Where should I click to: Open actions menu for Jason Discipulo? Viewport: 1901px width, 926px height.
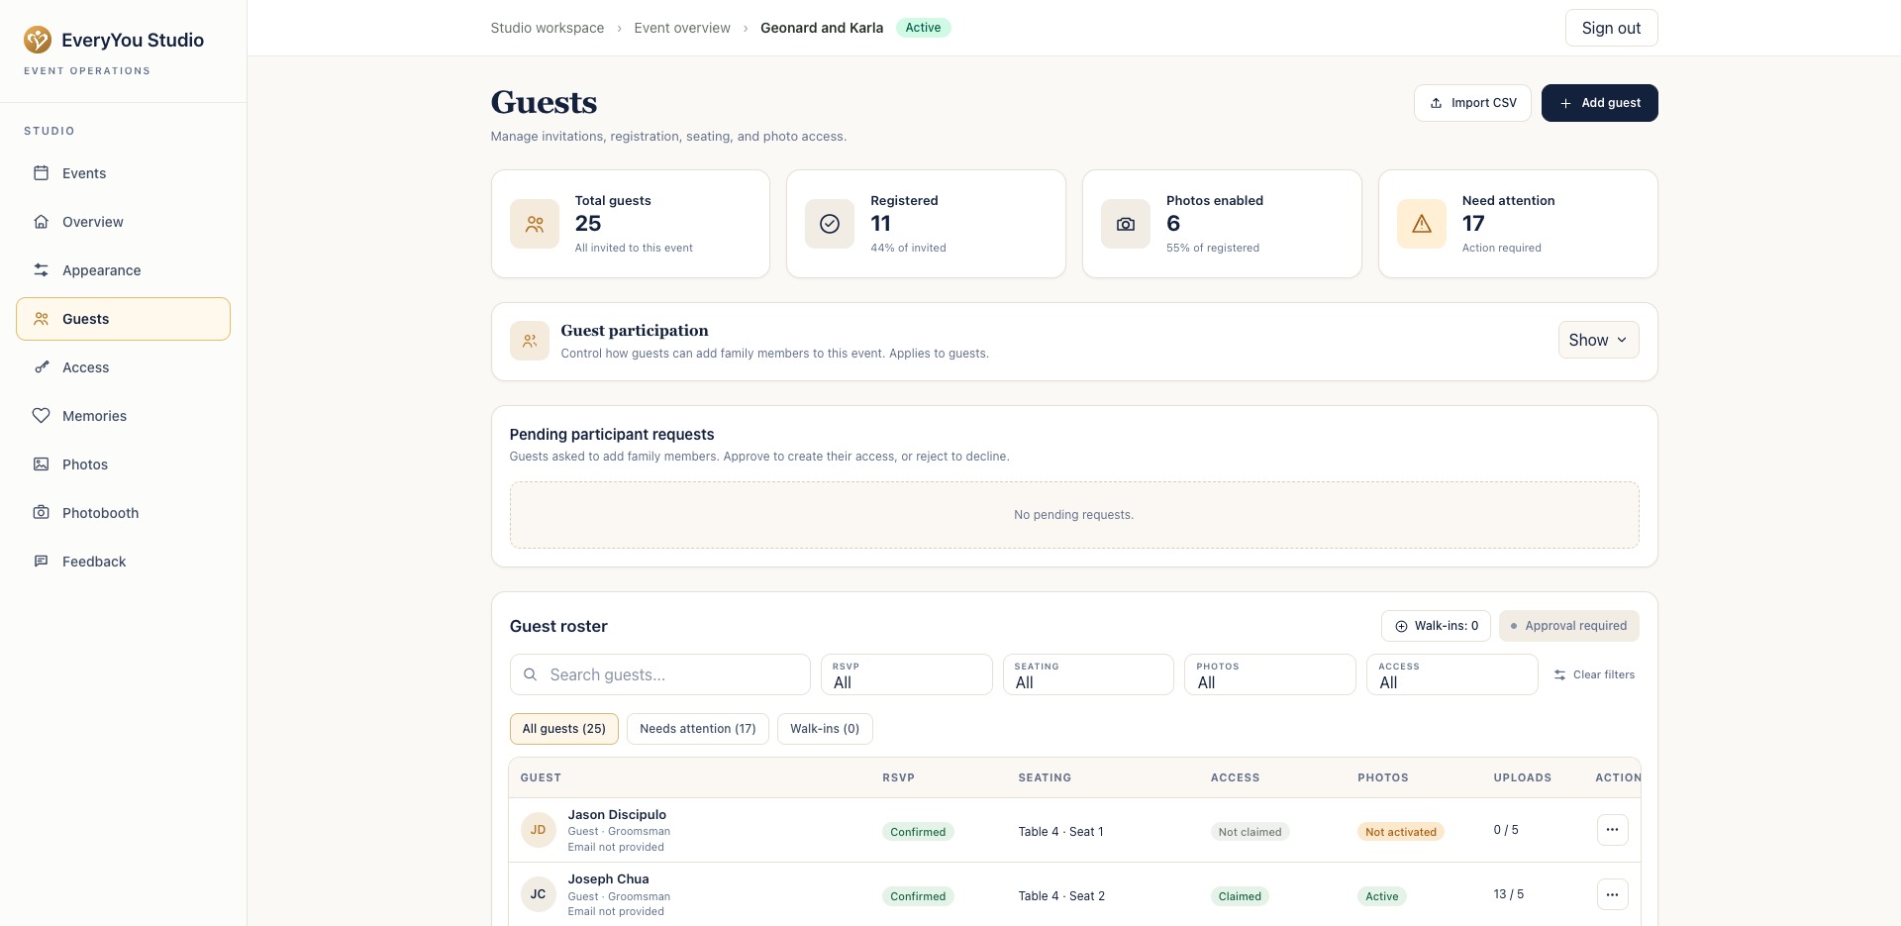pyautogui.click(x=1612, y=830)
